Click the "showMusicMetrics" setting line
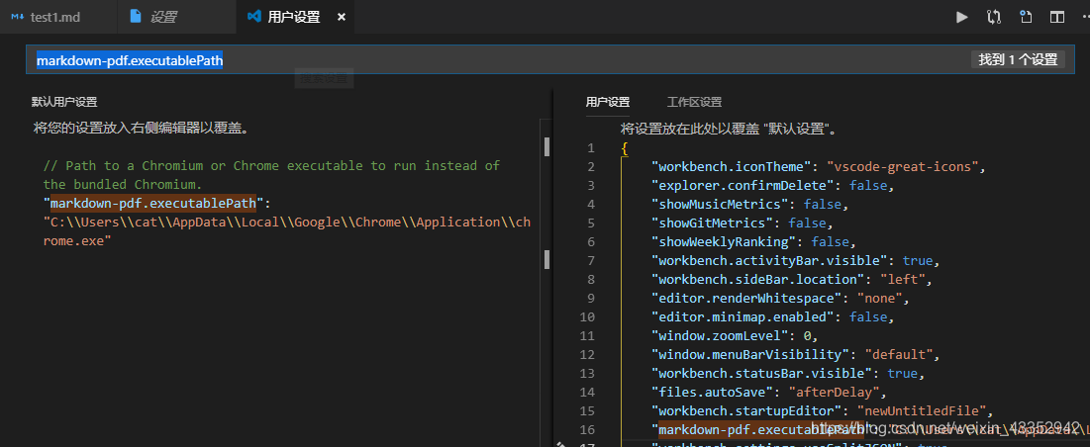Image resolution: width=1090 pixels, height=447 pixels. 750,204
